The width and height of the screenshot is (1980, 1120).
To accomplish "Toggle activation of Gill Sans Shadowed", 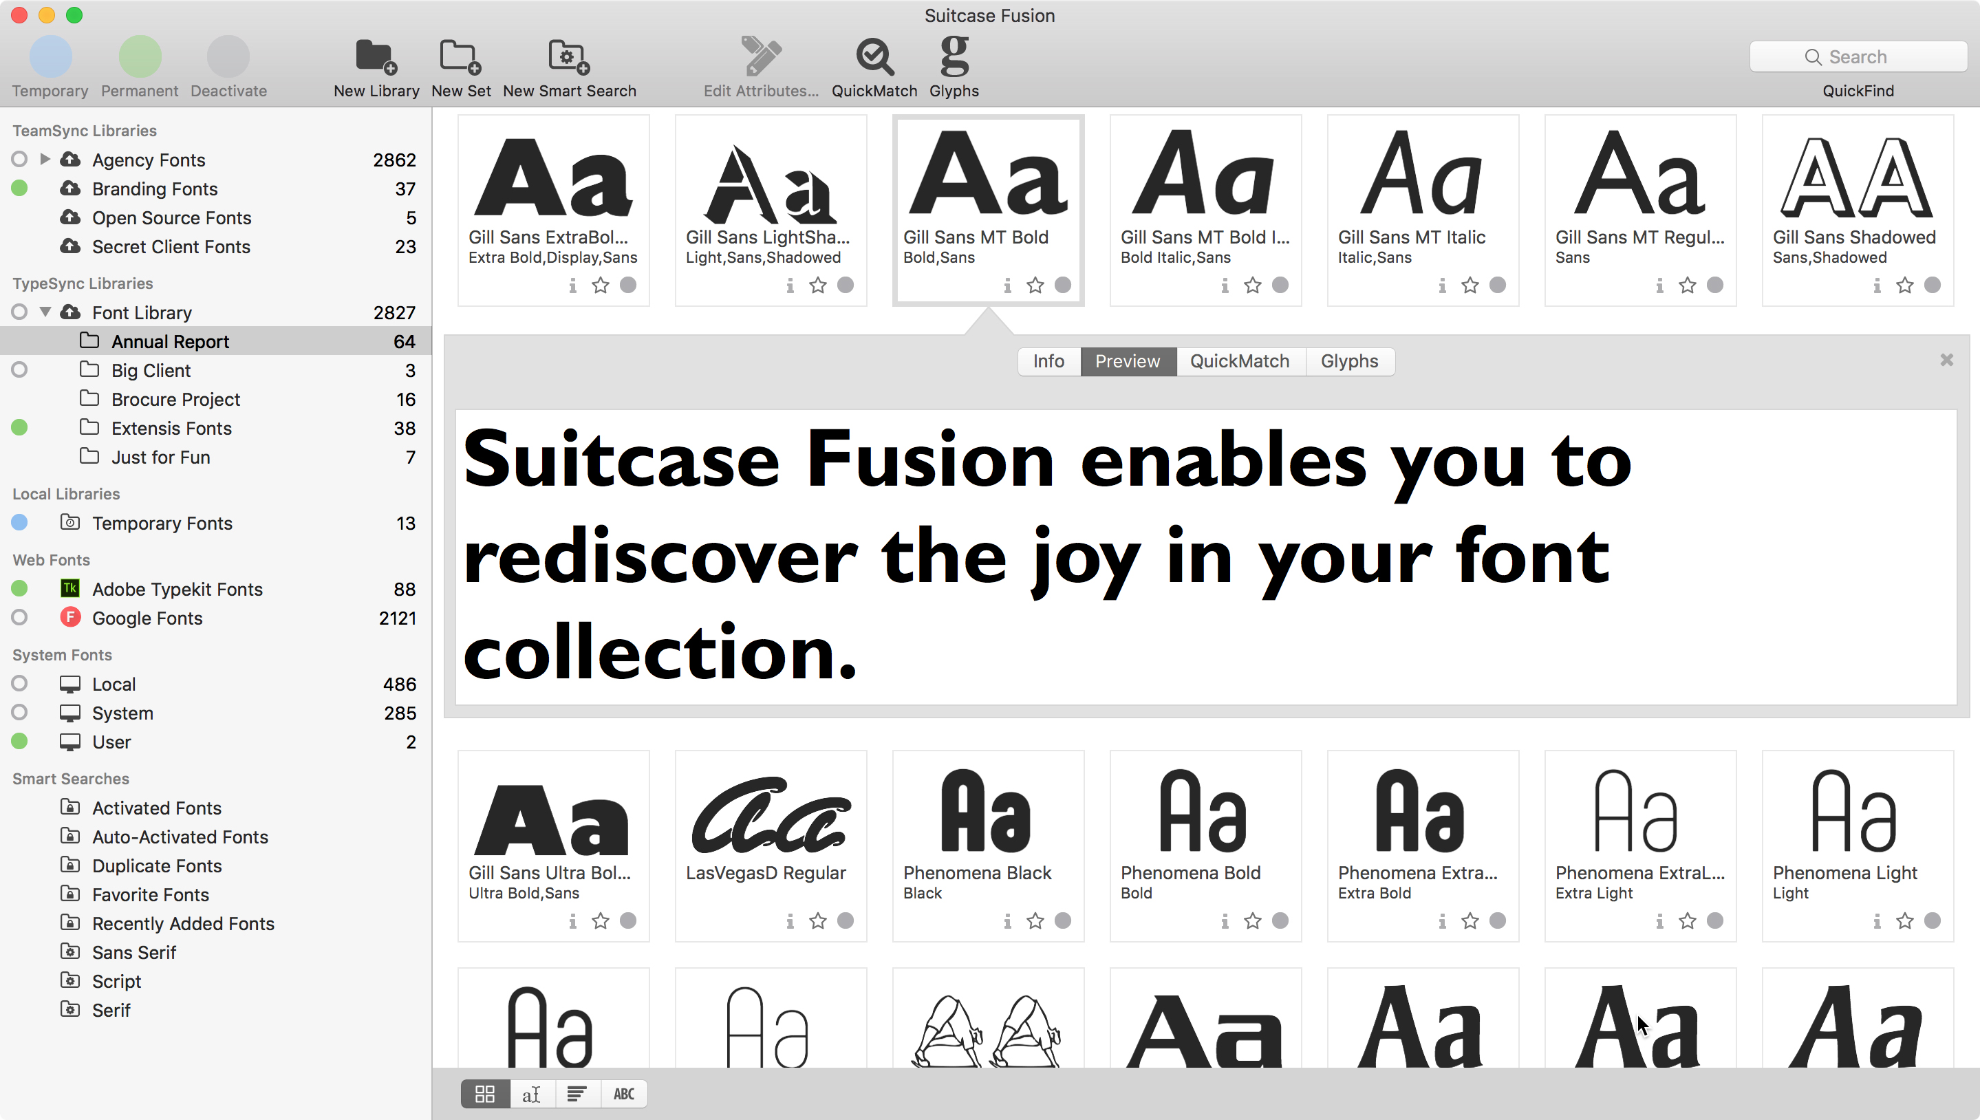I will [x=1932, y=286].
